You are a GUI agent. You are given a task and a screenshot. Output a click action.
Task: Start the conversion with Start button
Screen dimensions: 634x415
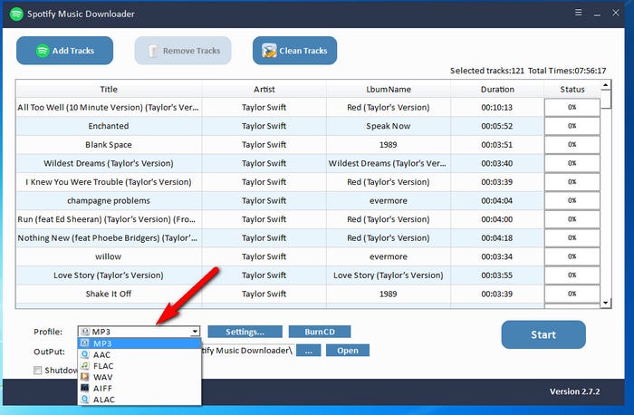(x=543, y=334)
